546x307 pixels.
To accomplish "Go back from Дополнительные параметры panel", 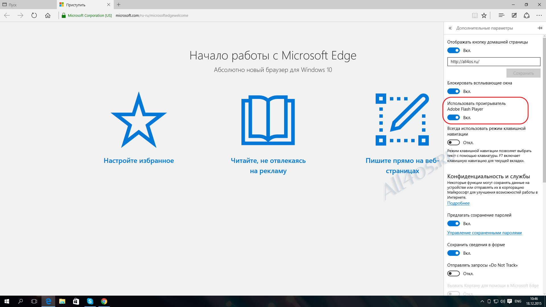I will 450,28.
